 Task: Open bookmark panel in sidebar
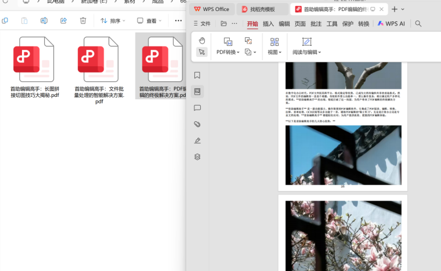click(x=197, y=75)
